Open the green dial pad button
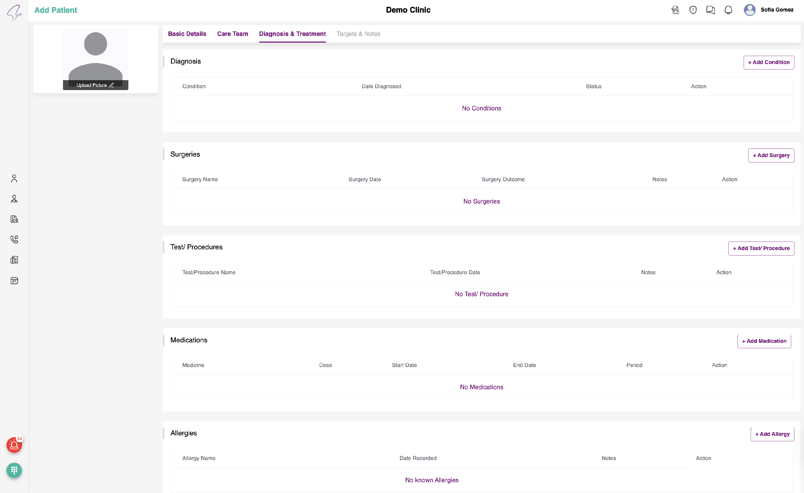Screen dimensions: 804x493 tap(14, 470)
